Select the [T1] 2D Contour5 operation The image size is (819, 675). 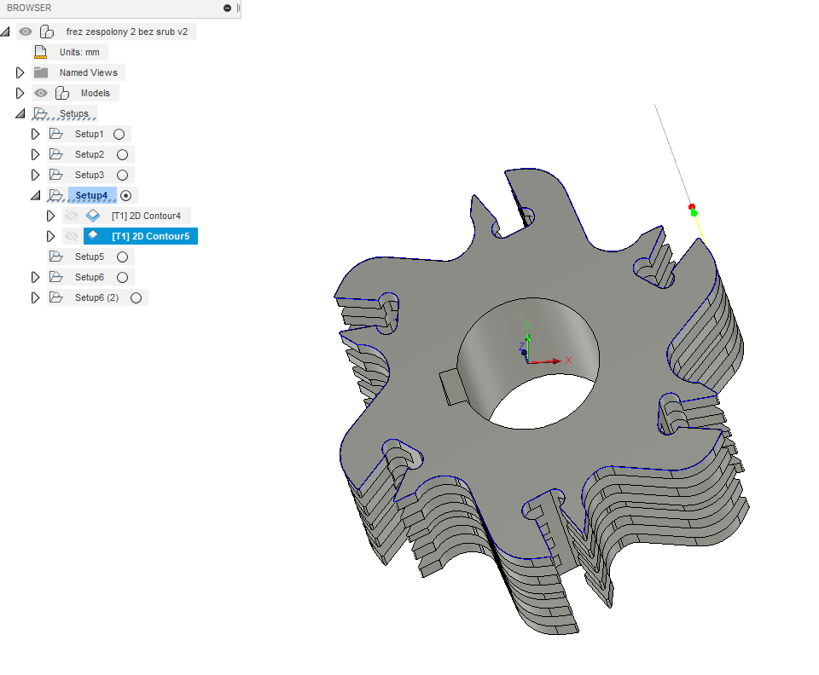coord(150,236)
